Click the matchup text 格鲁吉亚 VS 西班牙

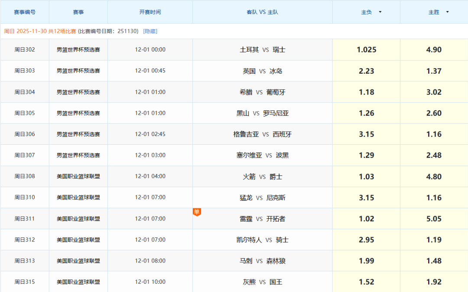pos(262,134)
